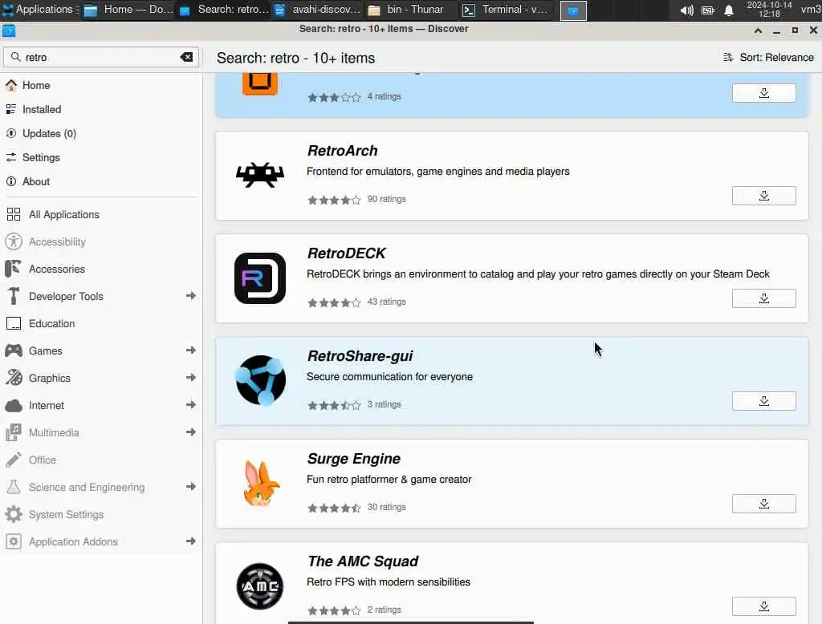
Task: Open the Surge Engine title
Action: (354, 459)
